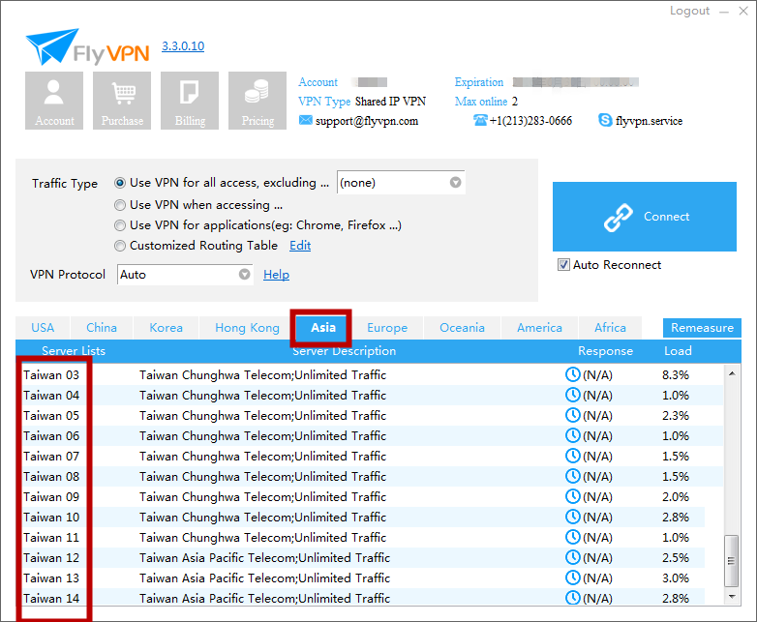757x622 pixels.
Task: Select Customized Routing Table option
Action: 120,246
